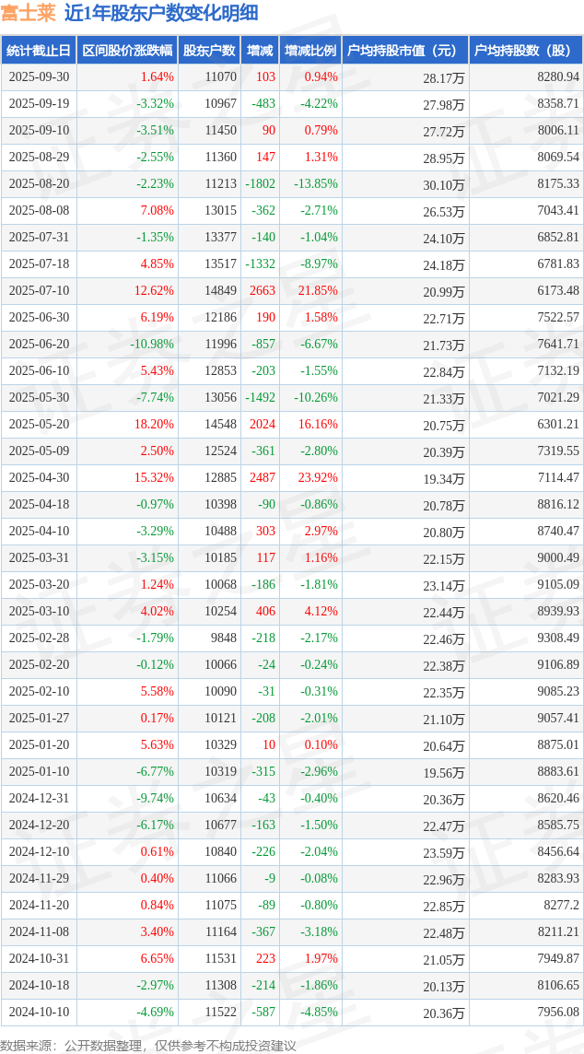Select the 户均持股市值（元） header

point(404,51)
